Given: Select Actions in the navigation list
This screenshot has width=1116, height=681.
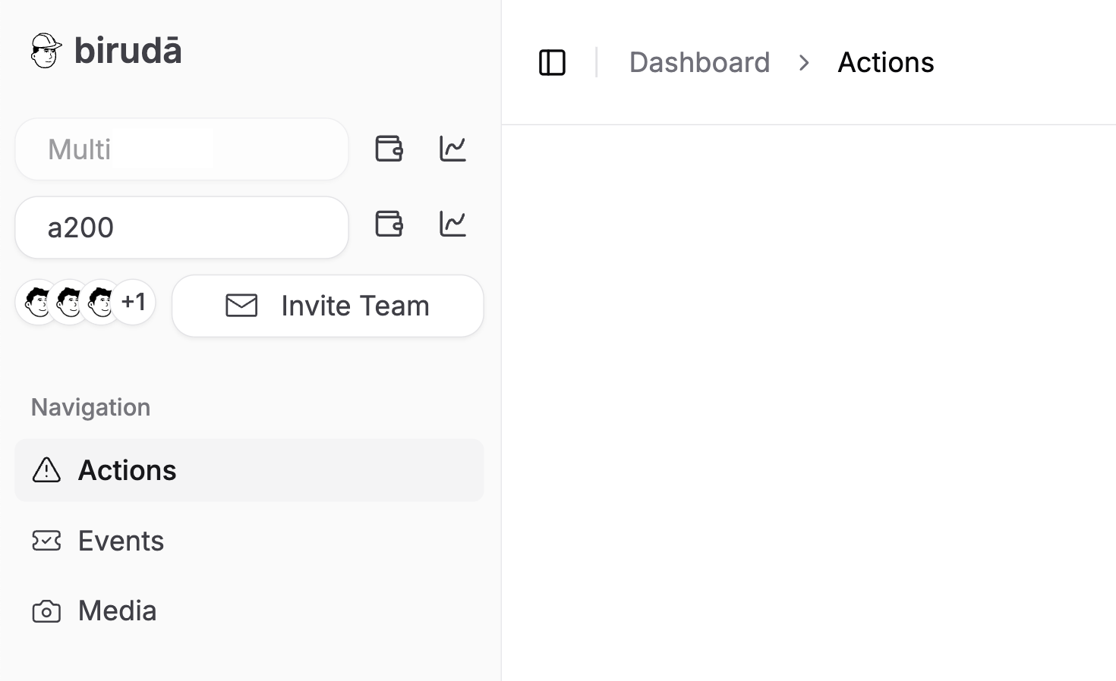Looking at the screenshot, I should click(x=127, y=470).
